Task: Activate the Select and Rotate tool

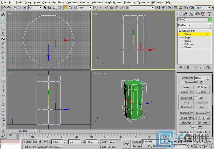Action: point(70,8)
